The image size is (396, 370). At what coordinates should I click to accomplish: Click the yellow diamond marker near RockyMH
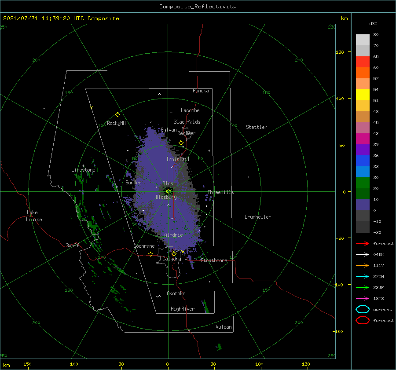tap(117, 115)
